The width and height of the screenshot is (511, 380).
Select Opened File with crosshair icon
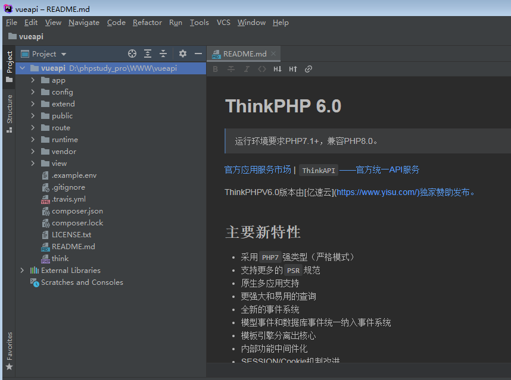pos(132,54)
